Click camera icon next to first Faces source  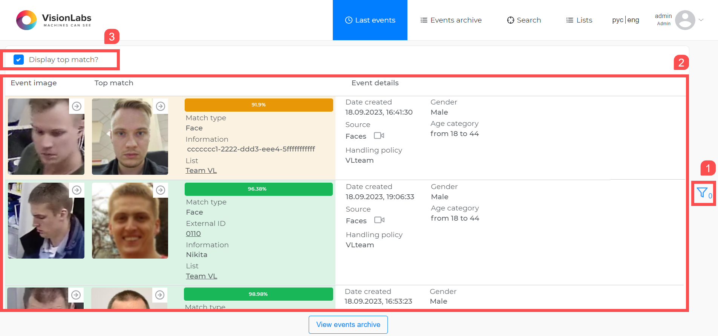tap(379, 136)
